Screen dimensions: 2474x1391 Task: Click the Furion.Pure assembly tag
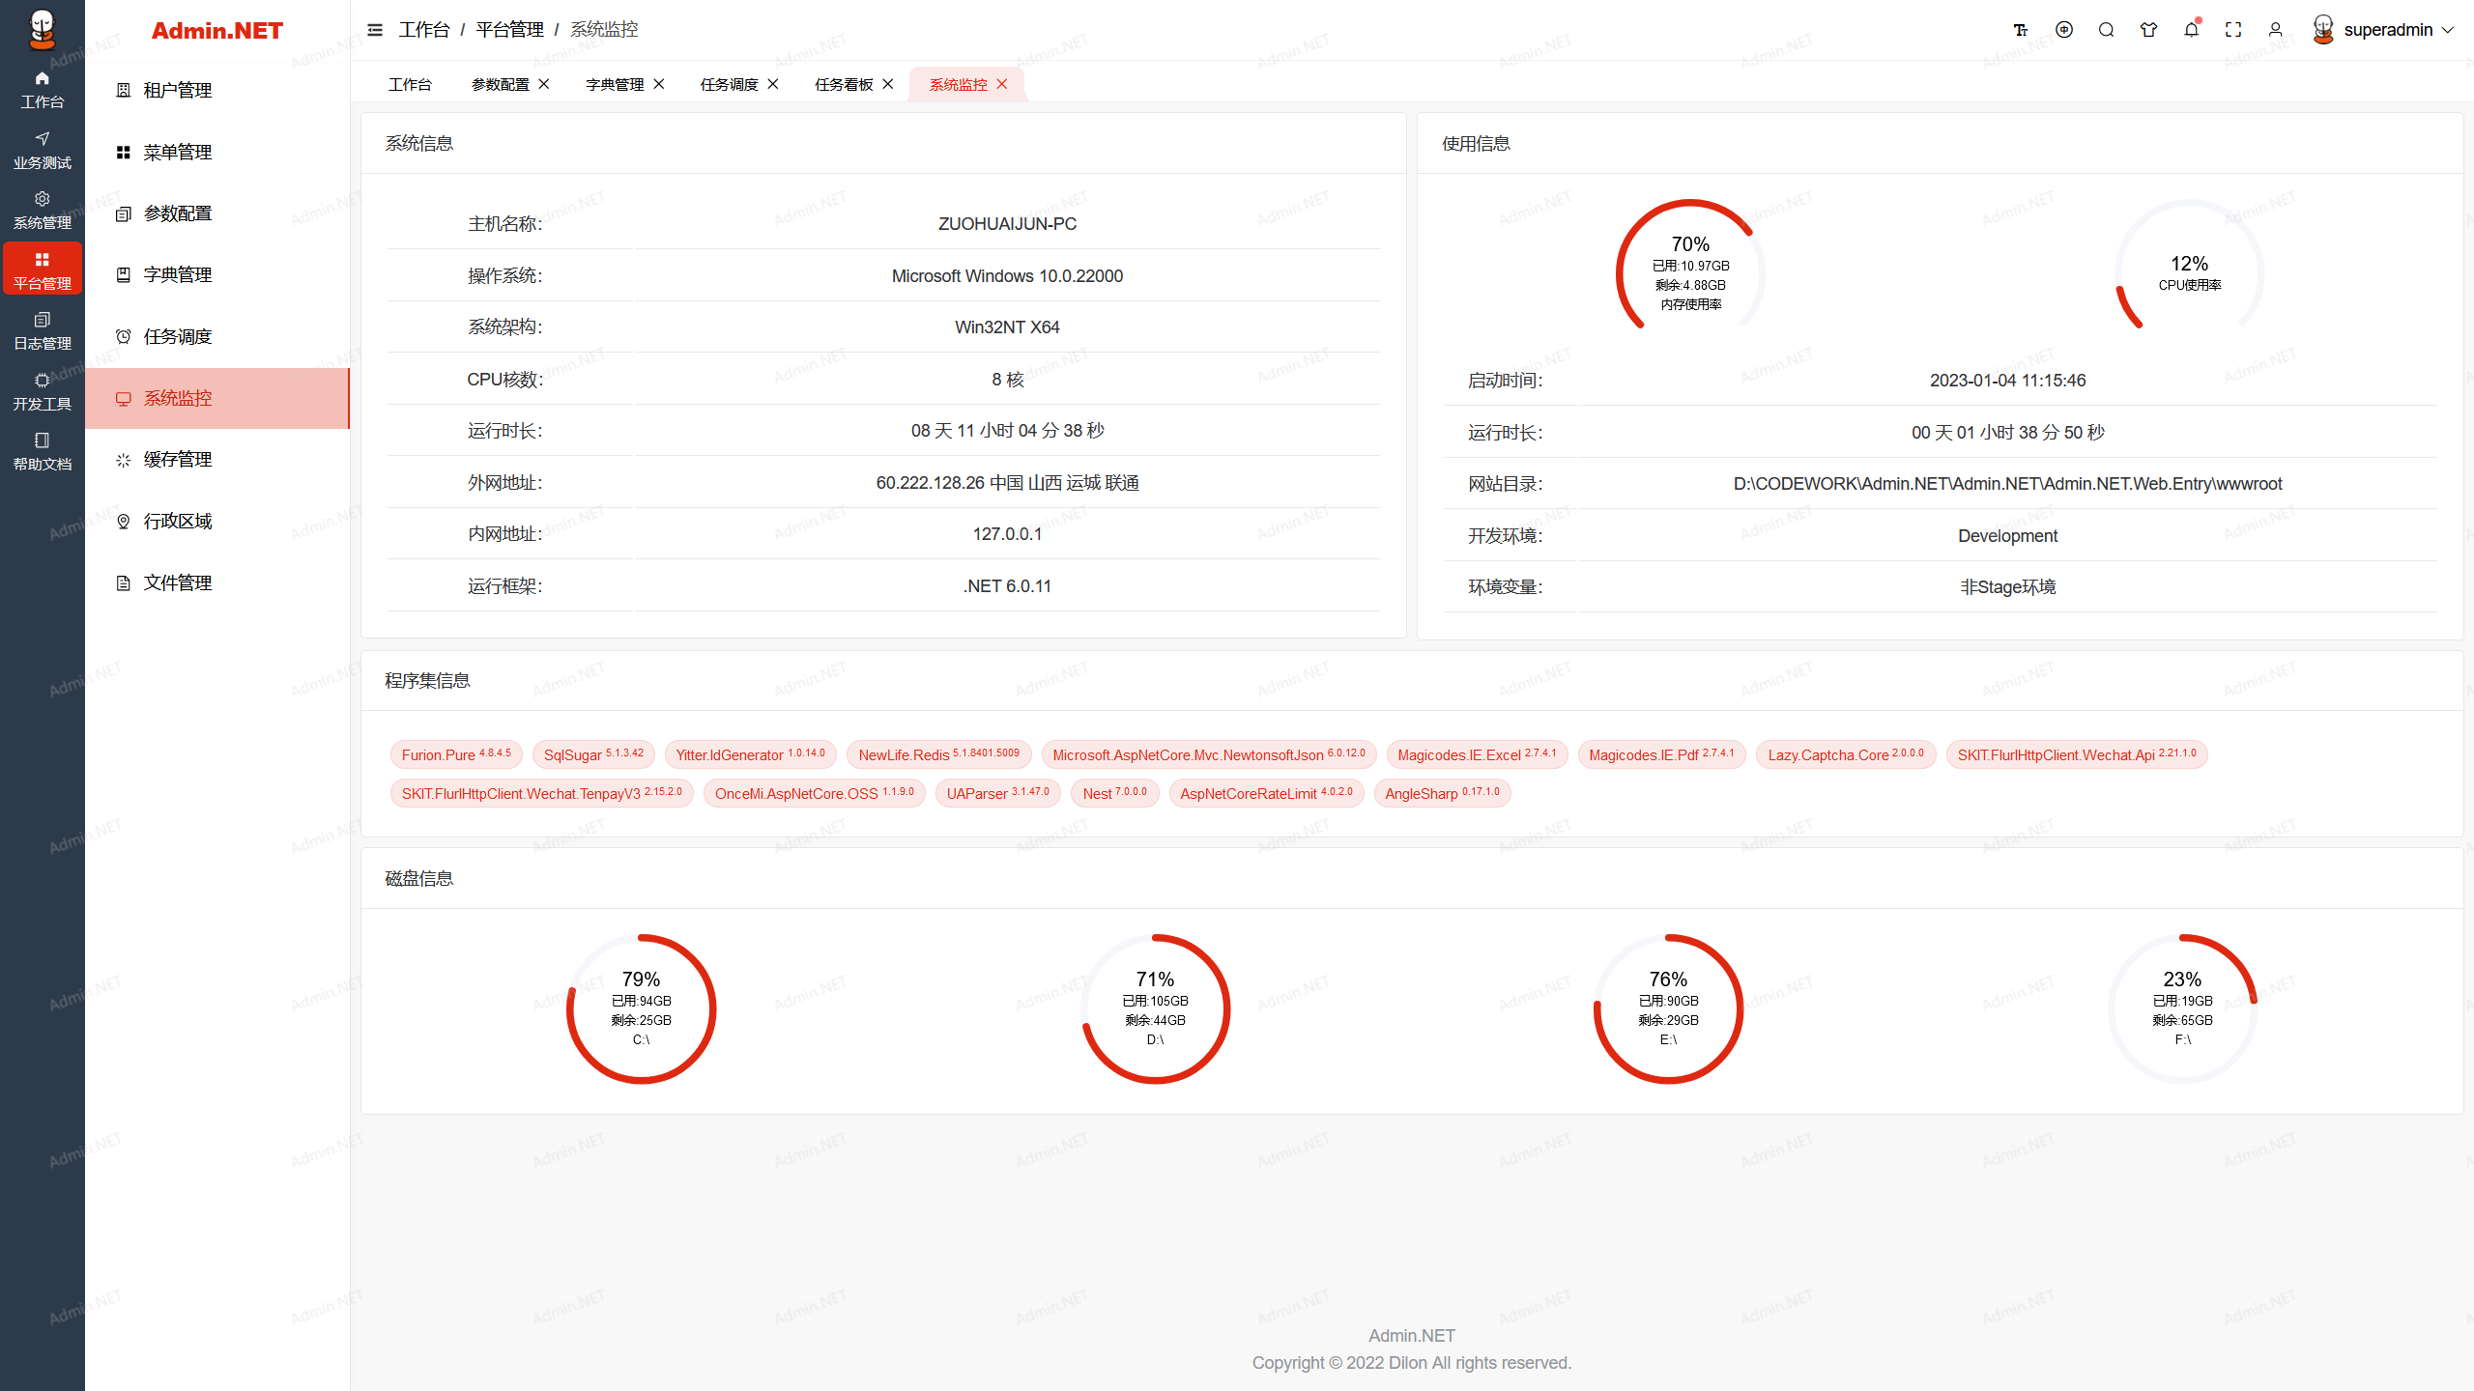coord(456,754)
